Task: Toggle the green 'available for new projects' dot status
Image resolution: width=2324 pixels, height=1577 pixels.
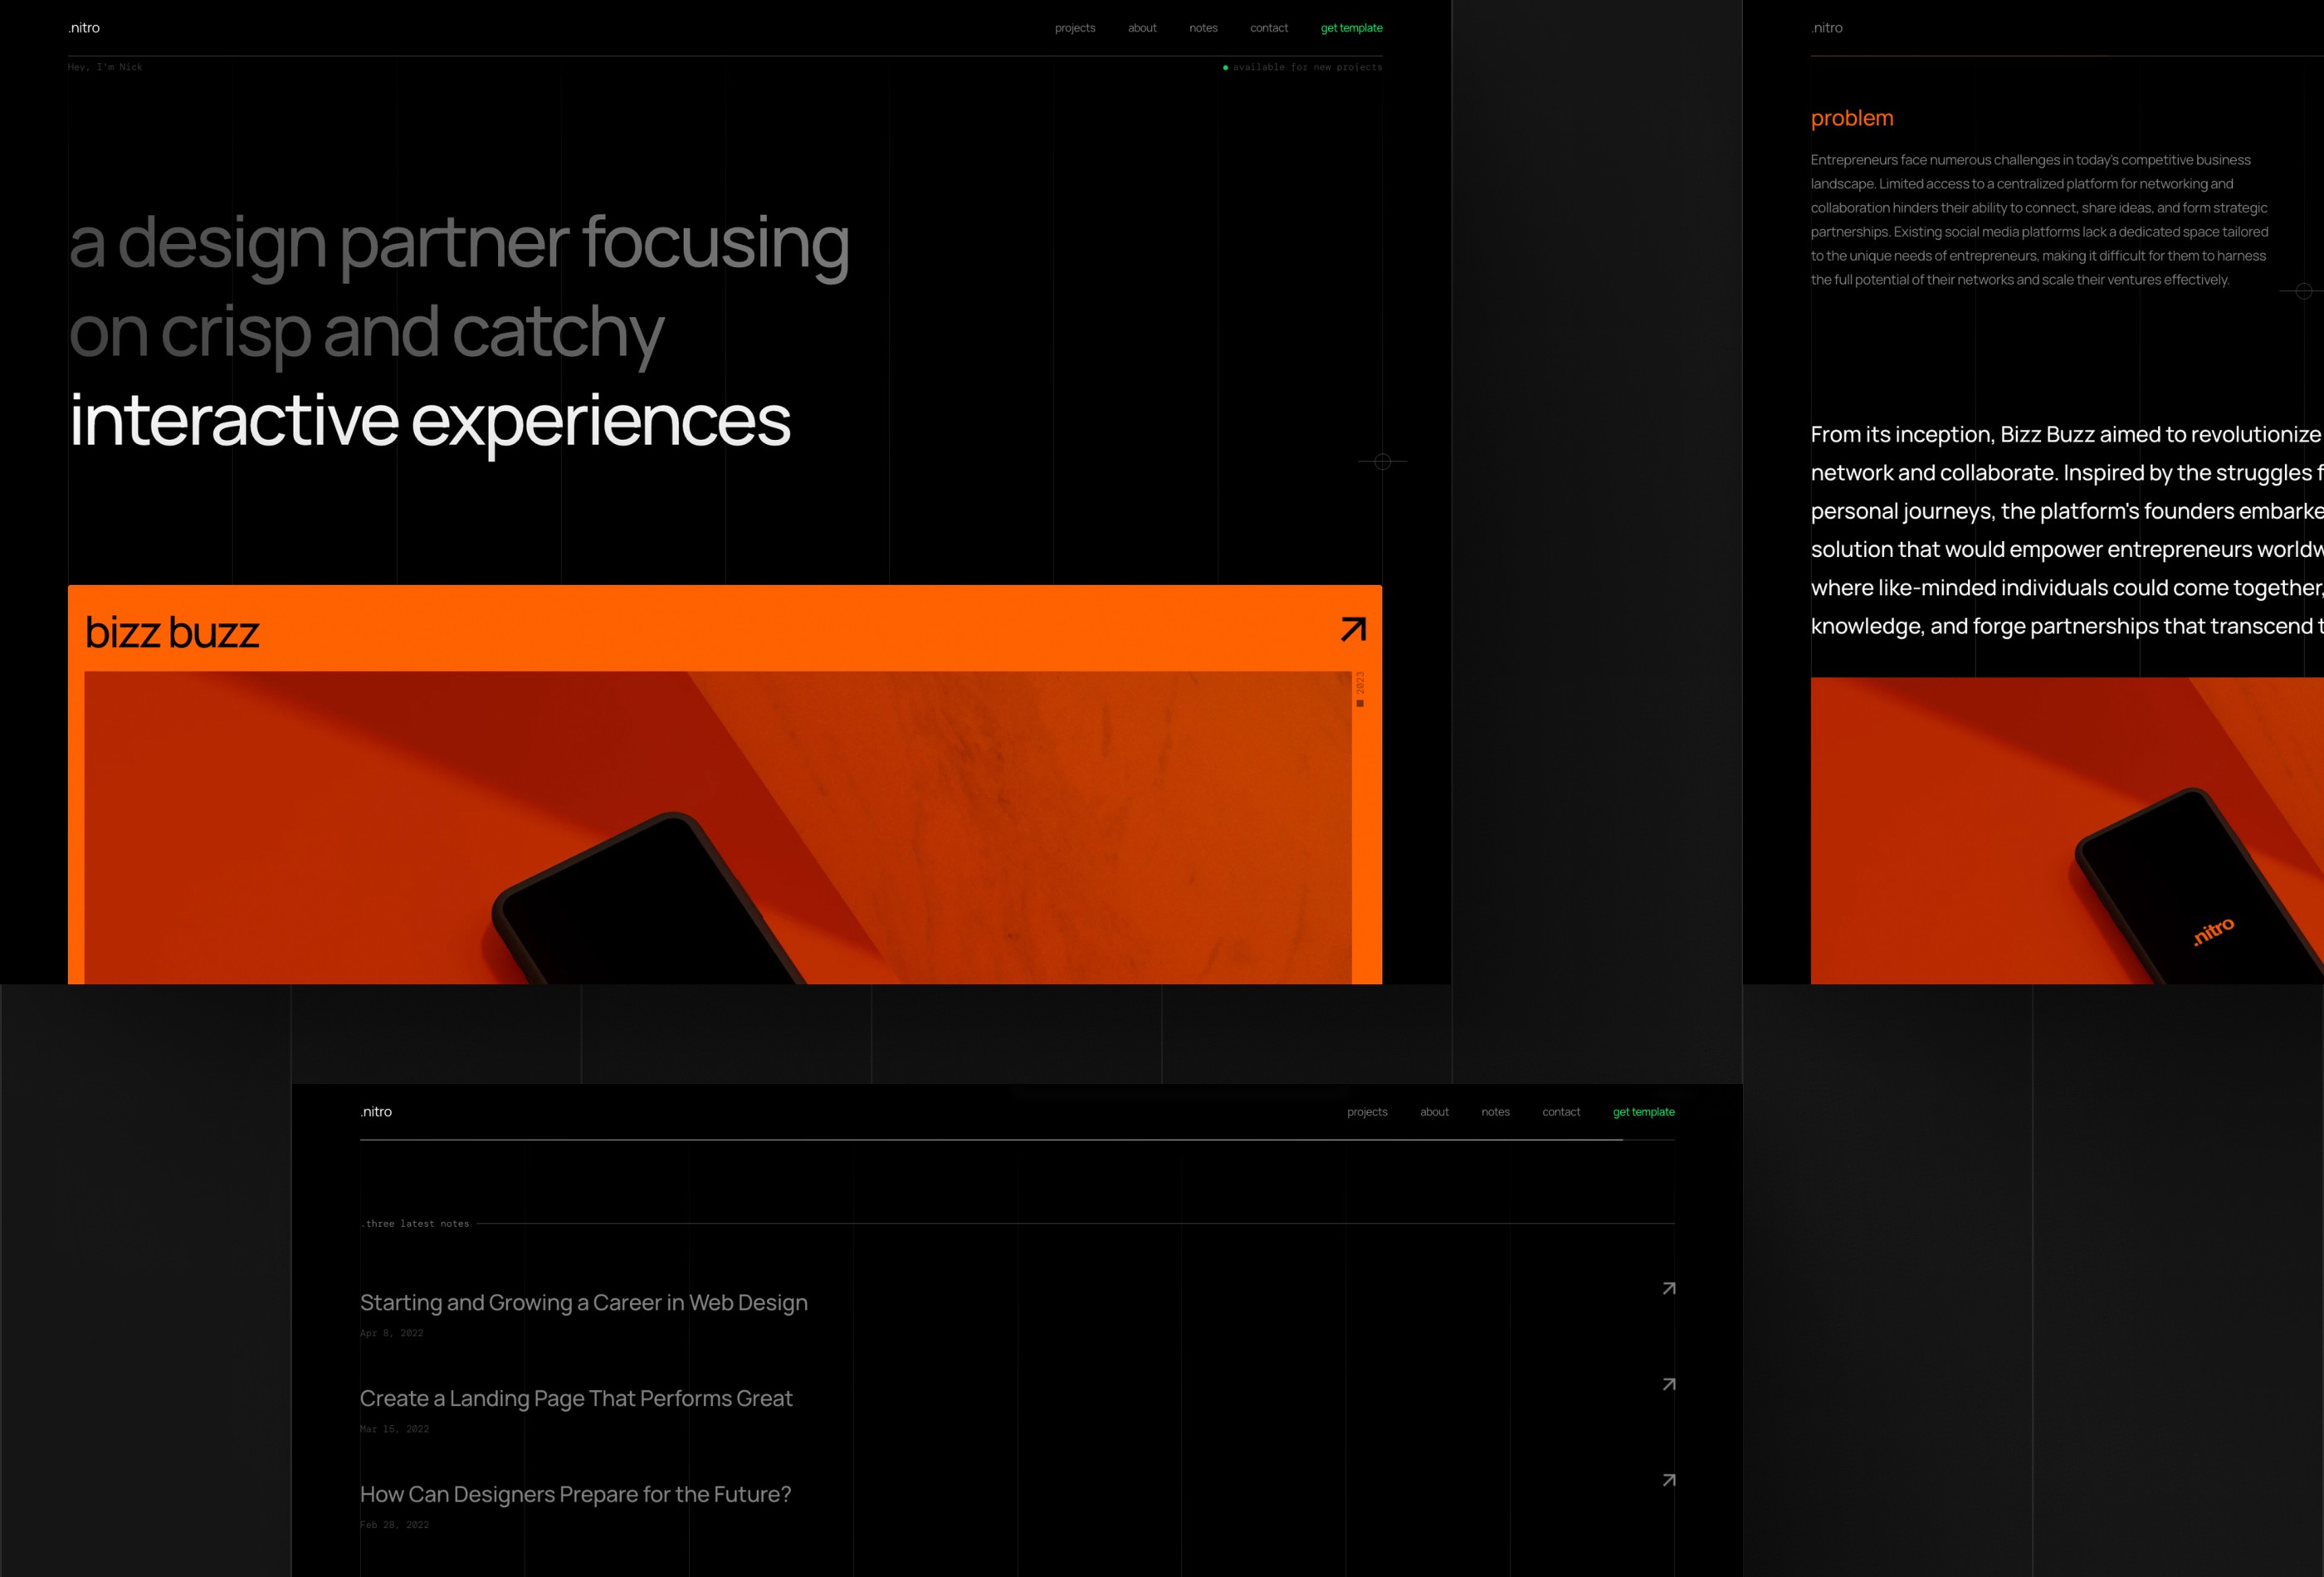Action: [x=1223, y=67]
